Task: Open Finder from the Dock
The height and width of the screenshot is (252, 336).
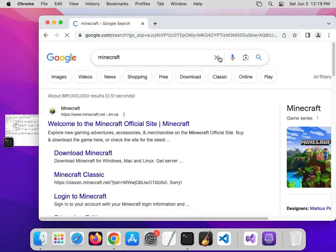Action: [x=40, y=238]
